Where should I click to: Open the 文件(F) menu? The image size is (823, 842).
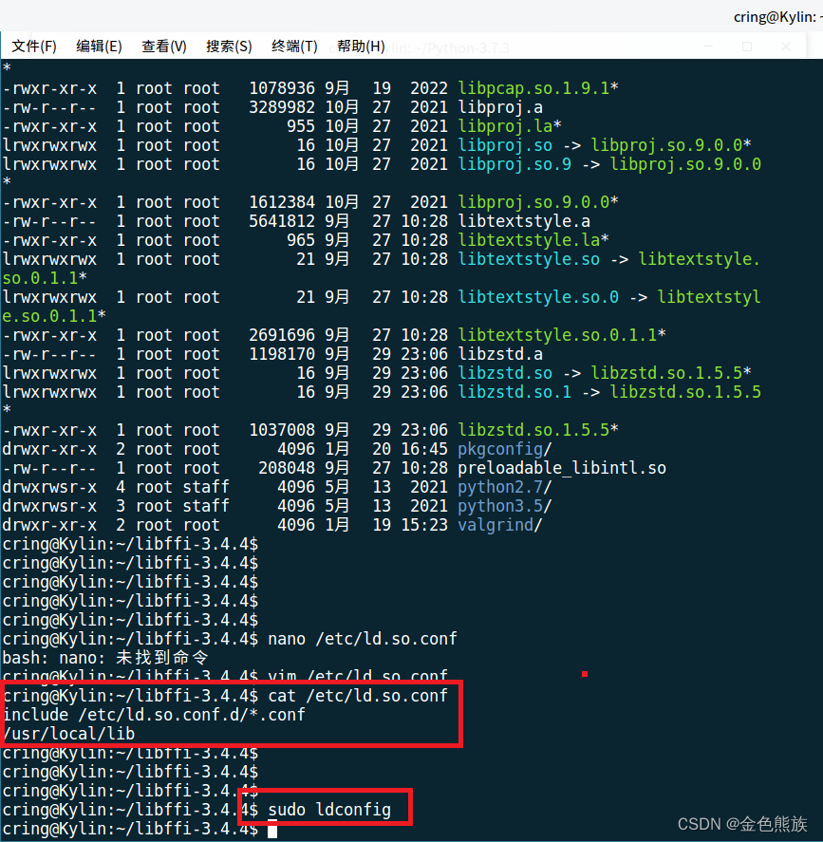pos(34,47)
